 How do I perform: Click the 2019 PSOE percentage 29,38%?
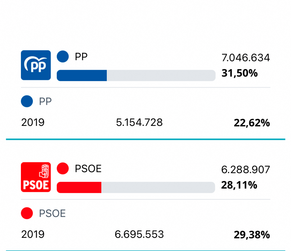coord(252,235)
